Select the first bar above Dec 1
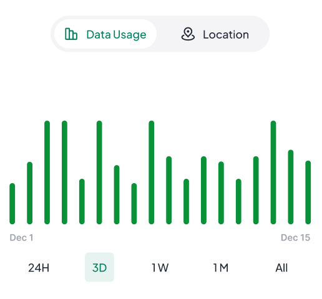Screen dimensions: 322x299 click(x=12, y=204)
